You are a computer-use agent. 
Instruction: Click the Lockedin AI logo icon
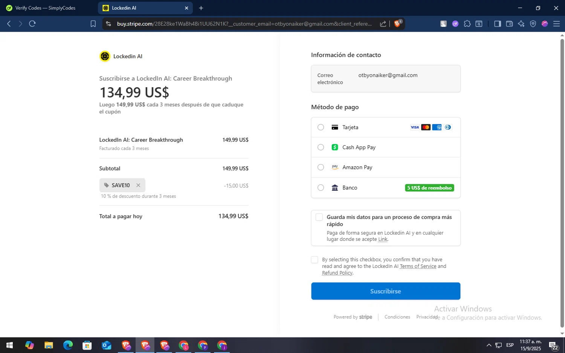click(x=105, y=56)
